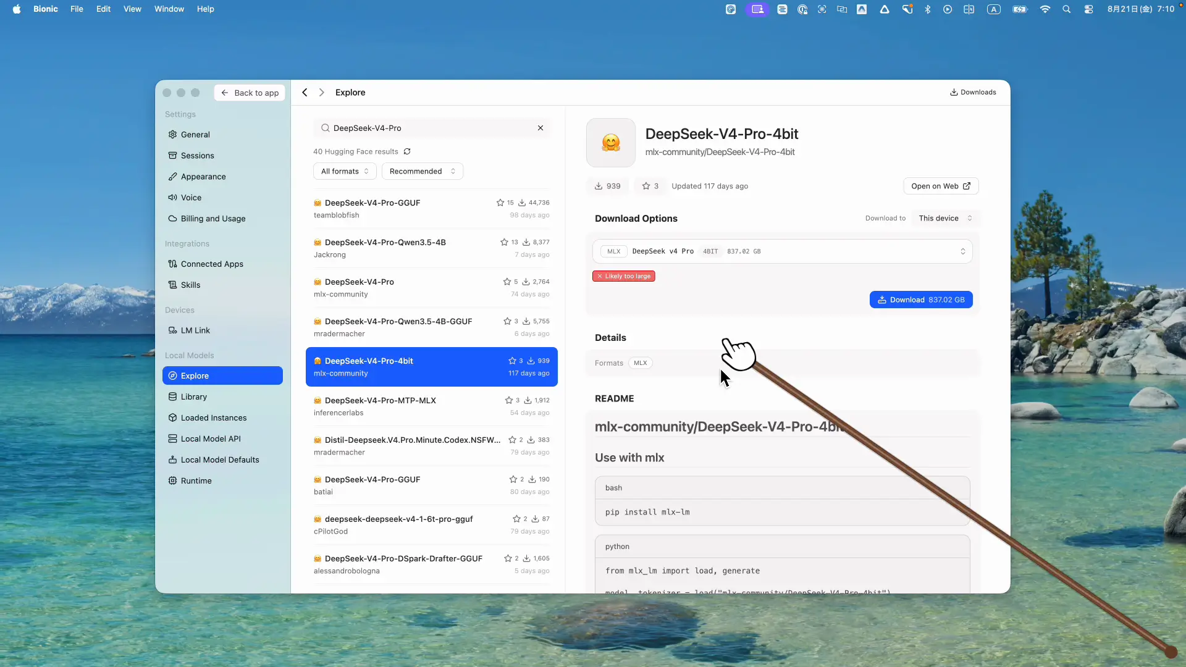Click the MLX format tag under Details
Image resolution: width=1186 pixels, height=667 pixels.
click(641, 363)
